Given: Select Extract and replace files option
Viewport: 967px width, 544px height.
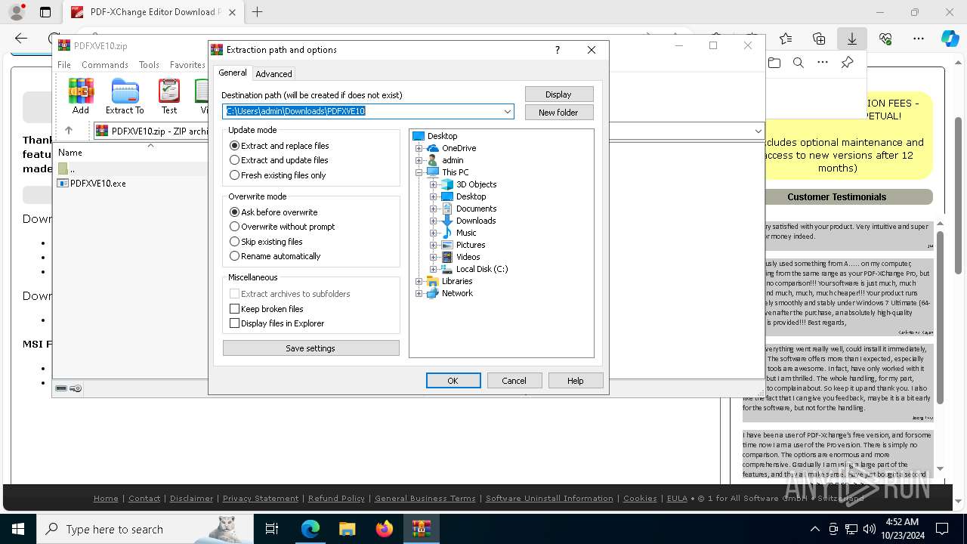Looking at the screenshot, I should click(280, 146).
